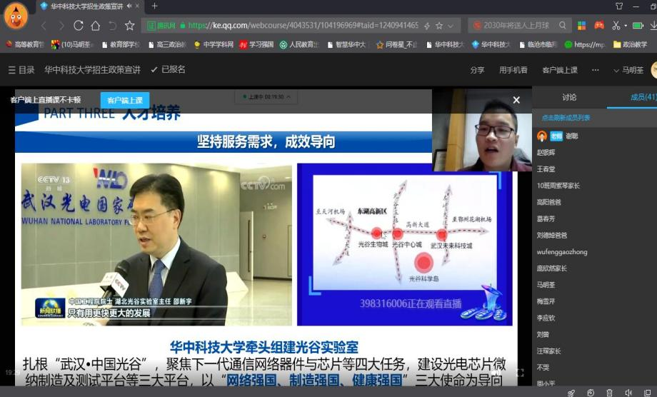The height and width of the screenshot is (397, 657).
Task: Click the search magnifier icon
Action: tap(562, 25)
